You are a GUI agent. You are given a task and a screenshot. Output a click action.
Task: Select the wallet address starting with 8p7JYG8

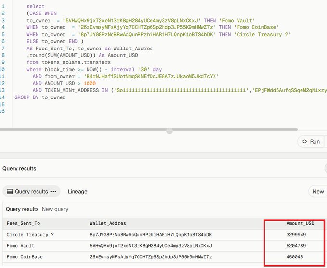pos(151,235)
